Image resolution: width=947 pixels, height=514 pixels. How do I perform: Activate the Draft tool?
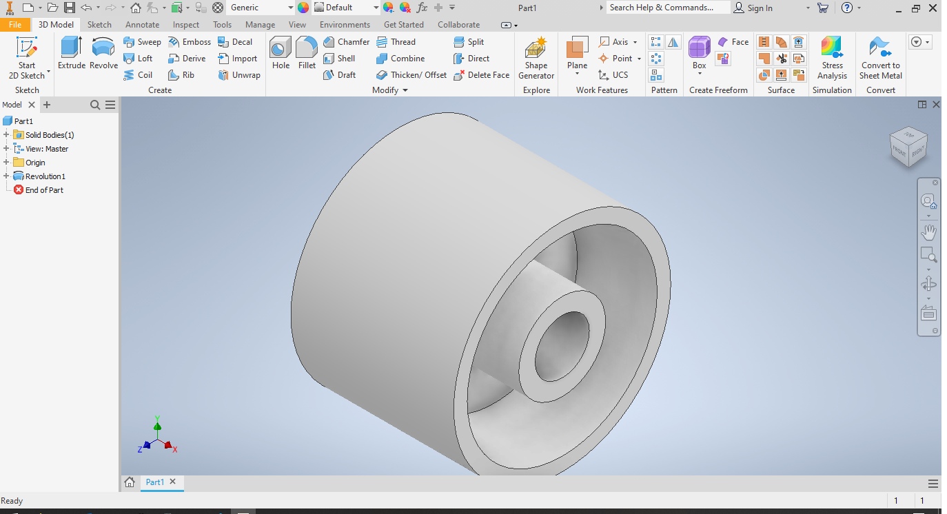pos(340,75)
